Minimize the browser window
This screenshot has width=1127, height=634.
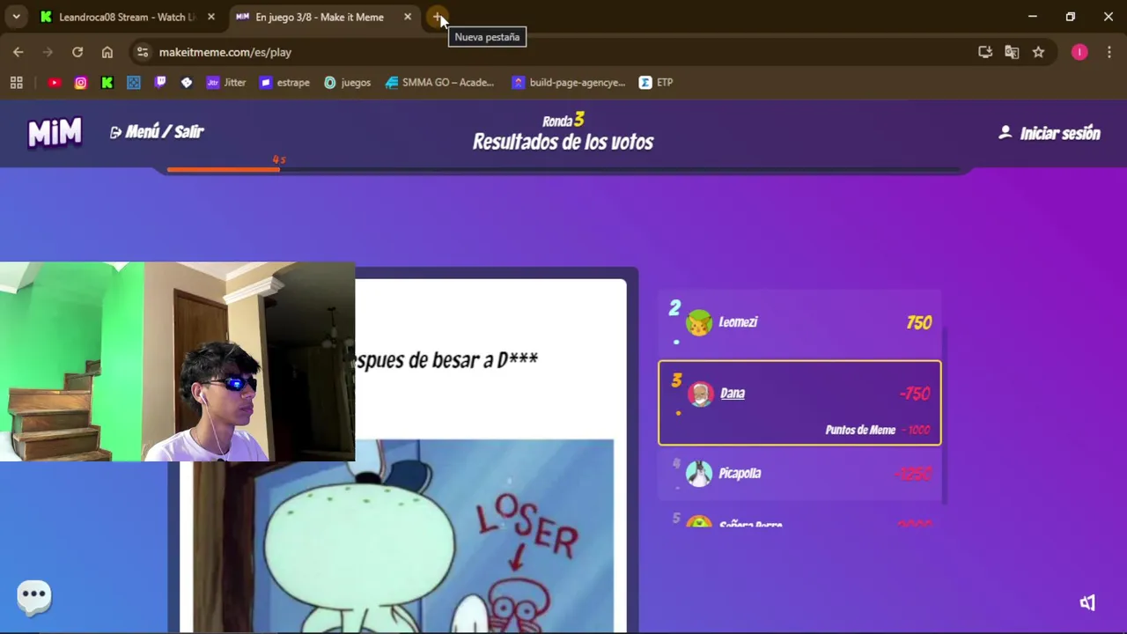[1033, 17]
